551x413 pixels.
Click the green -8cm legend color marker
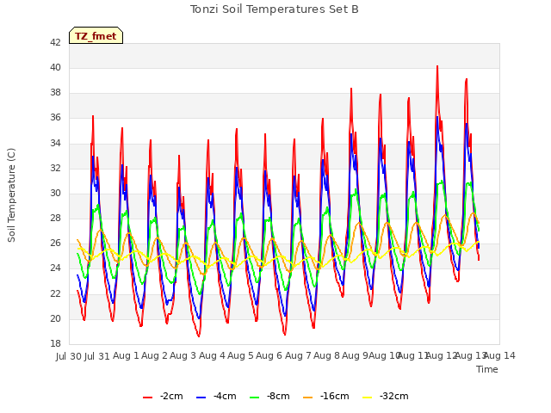pyautogui.click(x=255, y=398)
